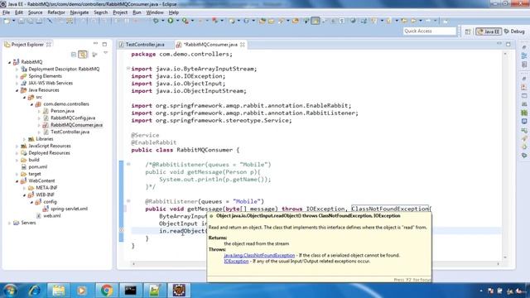Viewport: 530px width, 298px height.
Task: Select spring-servlet.xml in the tree
Action: 69,209
